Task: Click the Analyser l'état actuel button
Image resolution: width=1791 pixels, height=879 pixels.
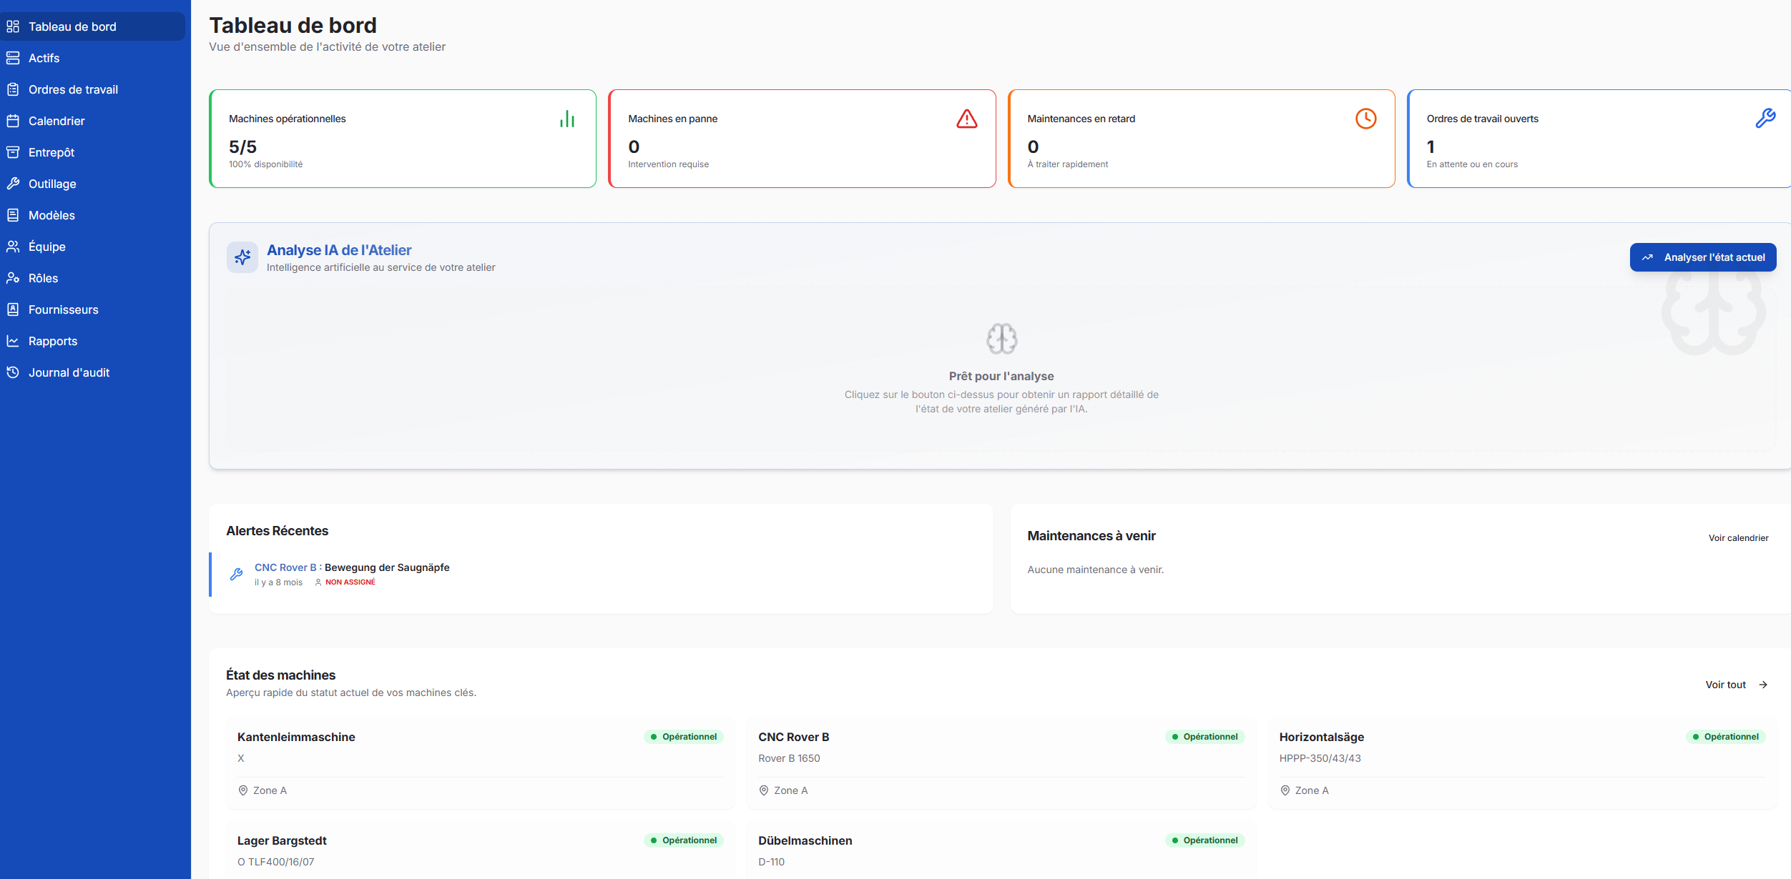Action: pyautogui.click(x=1703, y=257)
